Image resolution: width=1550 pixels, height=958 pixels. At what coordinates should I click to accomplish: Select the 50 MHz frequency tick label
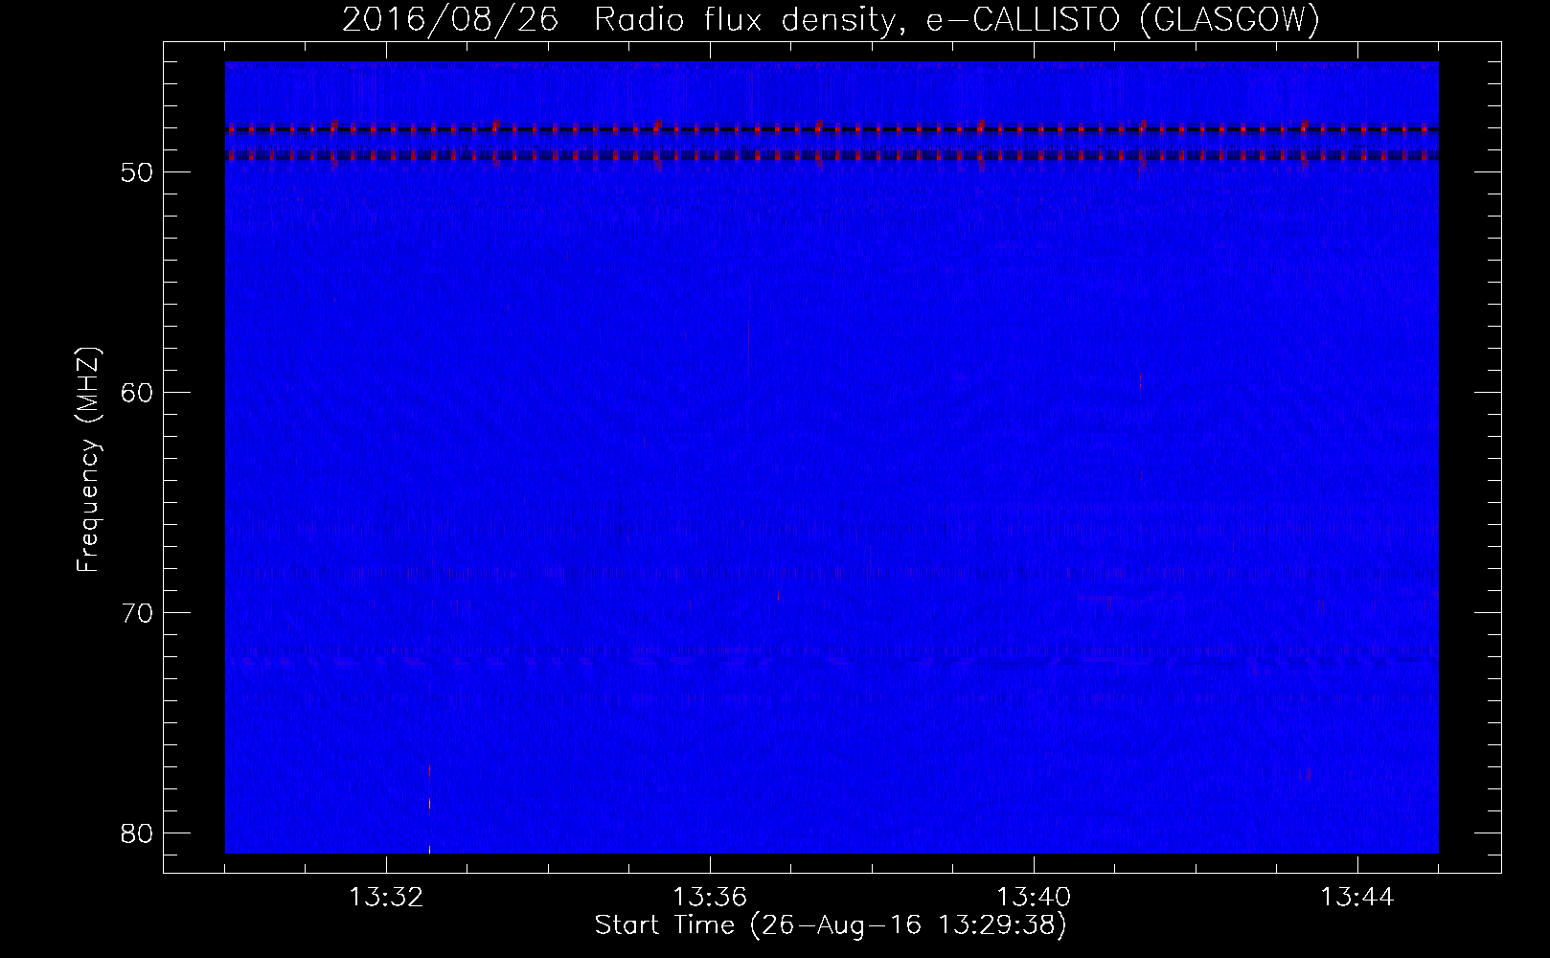pyautogui.click(x=136, y=173)
